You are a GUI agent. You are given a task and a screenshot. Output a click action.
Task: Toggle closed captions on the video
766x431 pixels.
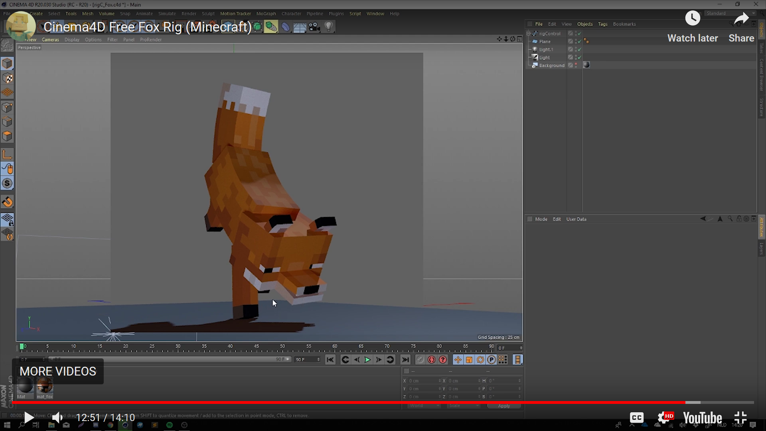(637, 418)
